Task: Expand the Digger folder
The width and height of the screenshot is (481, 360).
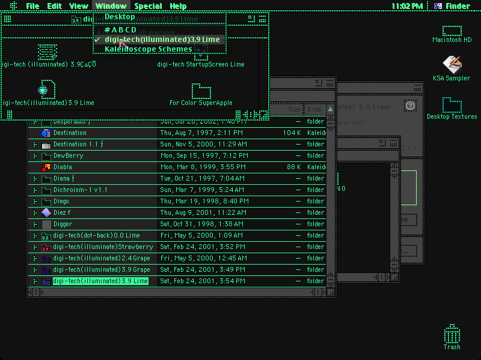Action: 35,224
